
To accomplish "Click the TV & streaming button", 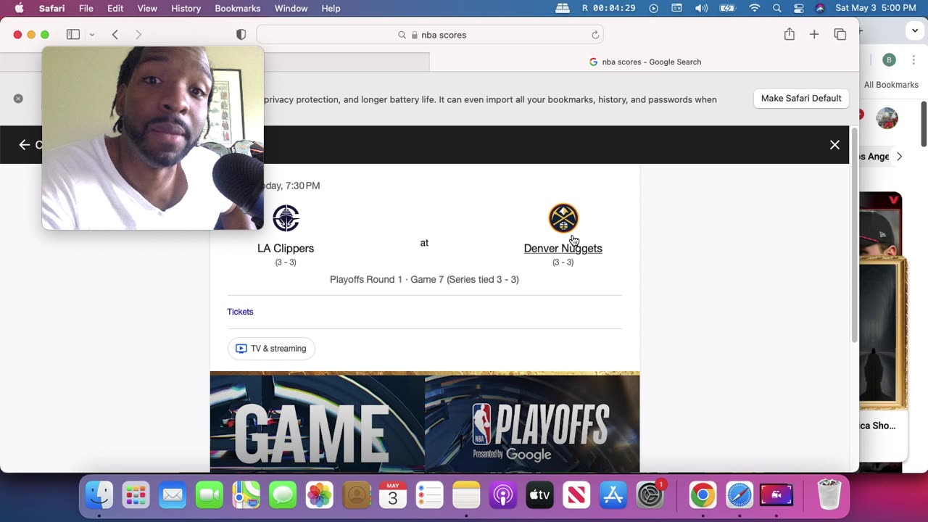I will (271, 349).
